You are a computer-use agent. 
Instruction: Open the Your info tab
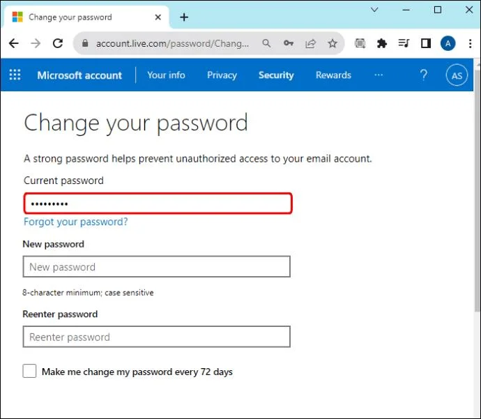(x=167, y=75)
